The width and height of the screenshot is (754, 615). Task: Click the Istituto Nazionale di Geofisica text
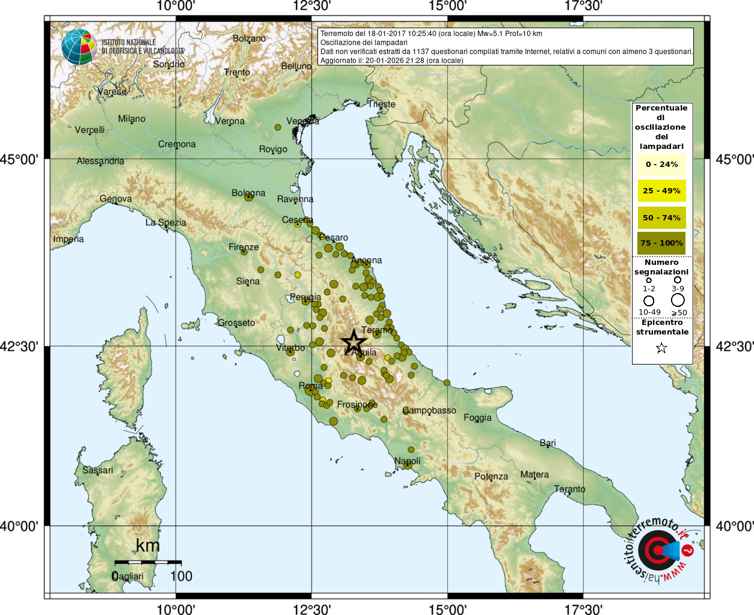click(x=142, y=47)
